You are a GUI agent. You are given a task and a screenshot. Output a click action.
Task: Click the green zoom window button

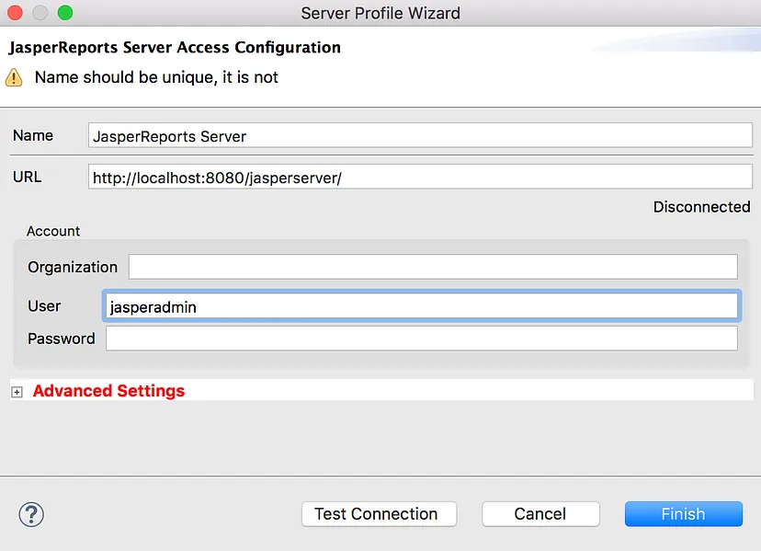click(65, 13)
